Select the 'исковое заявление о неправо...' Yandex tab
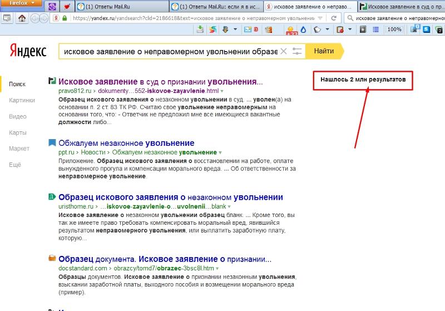This screenshot has width=445, height=311. pos(310,7)
